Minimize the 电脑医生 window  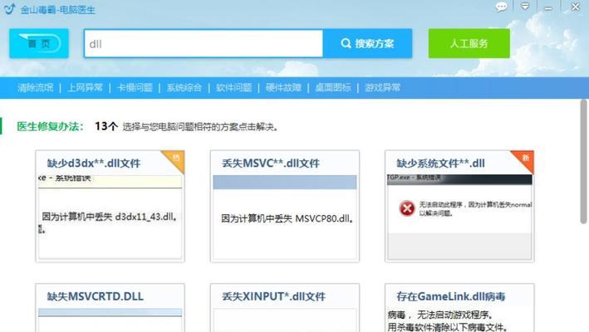tap(548, 7)
